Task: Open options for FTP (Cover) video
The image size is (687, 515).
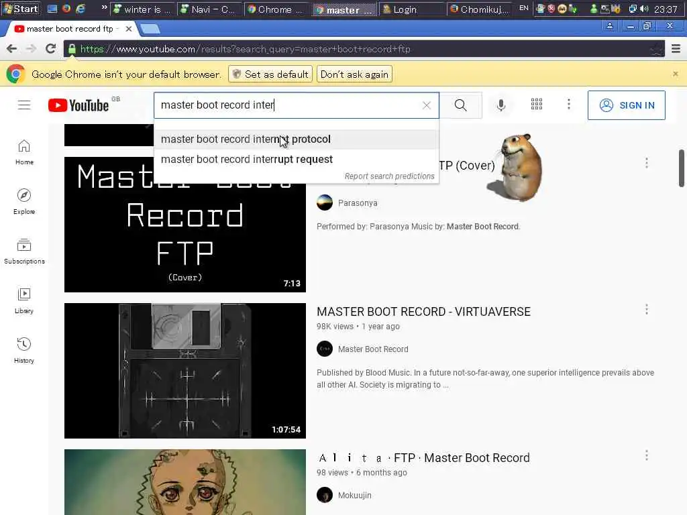Action: coord(647,163)
